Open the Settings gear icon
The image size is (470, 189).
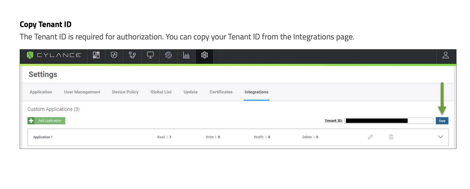point(204,55)
